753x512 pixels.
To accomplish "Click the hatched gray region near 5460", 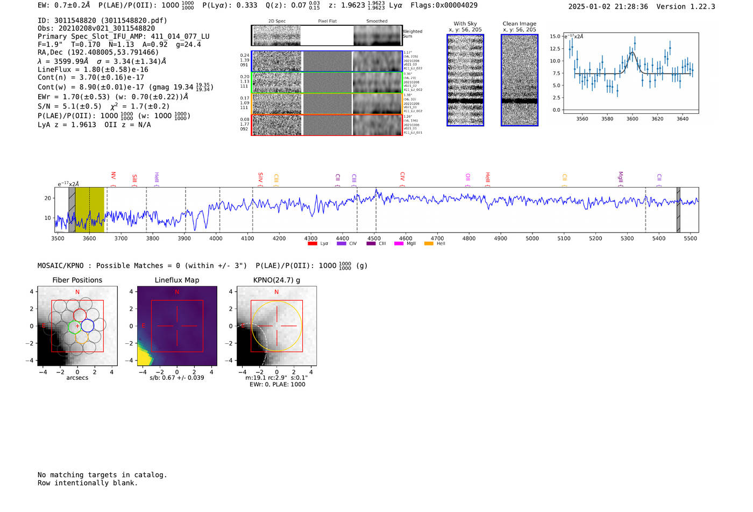I will (x=678, y=210).
